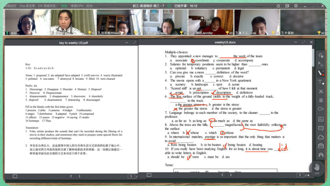This screenshot has width=330, height=186.
Task: Click 'Translation:' heading in key pdf
Action: point(32,128)
